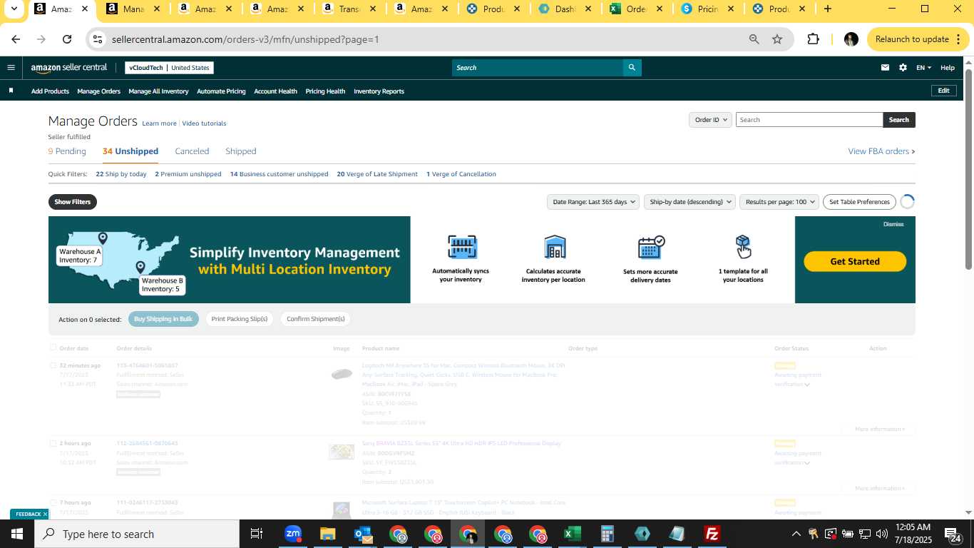974x548 pixels.
Task: Dismiss the Multi Location Inventory banner
Action: tap(893, 224)
